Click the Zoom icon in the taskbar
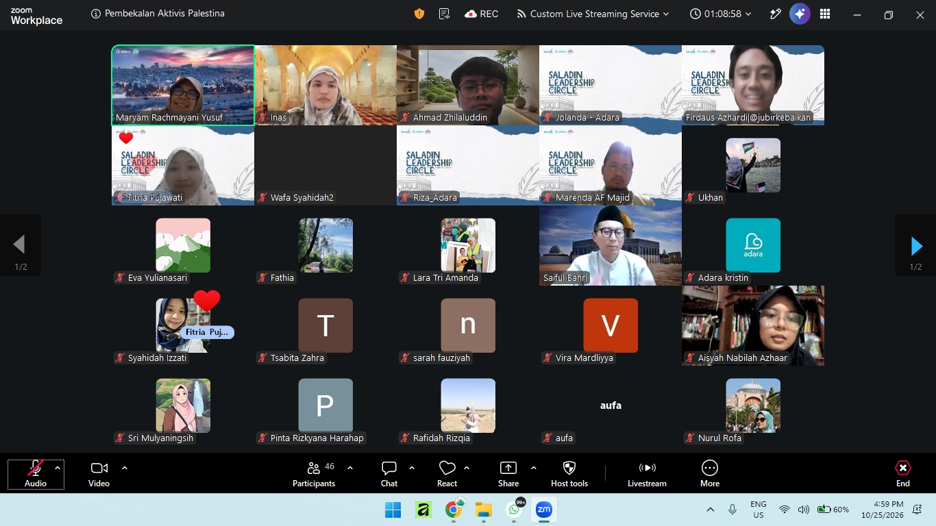Image resolution: width=936 pixels, height=526 pixels. point(544,510)
